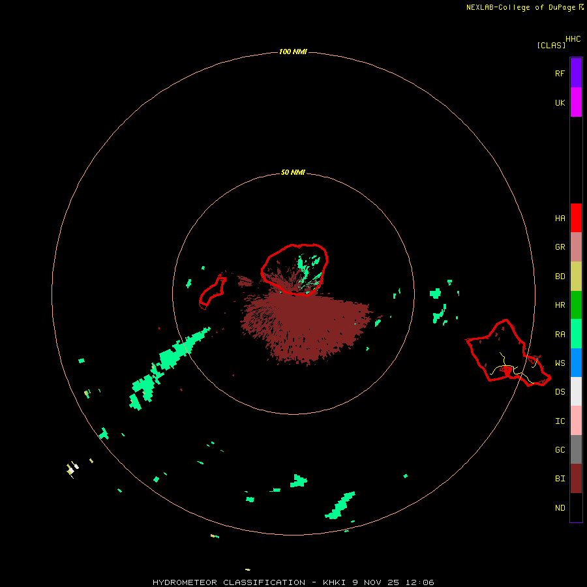Click the "GR" legend label
Viewport: 587px width, 587px height.
pos(560,247)
